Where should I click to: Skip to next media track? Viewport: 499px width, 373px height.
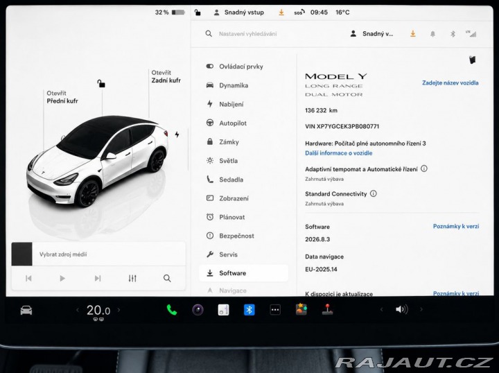(x=98, y=279)
